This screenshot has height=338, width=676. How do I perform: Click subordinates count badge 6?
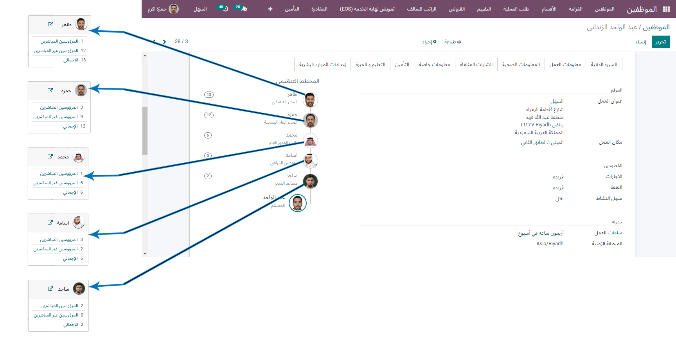(x=208, y=135)
